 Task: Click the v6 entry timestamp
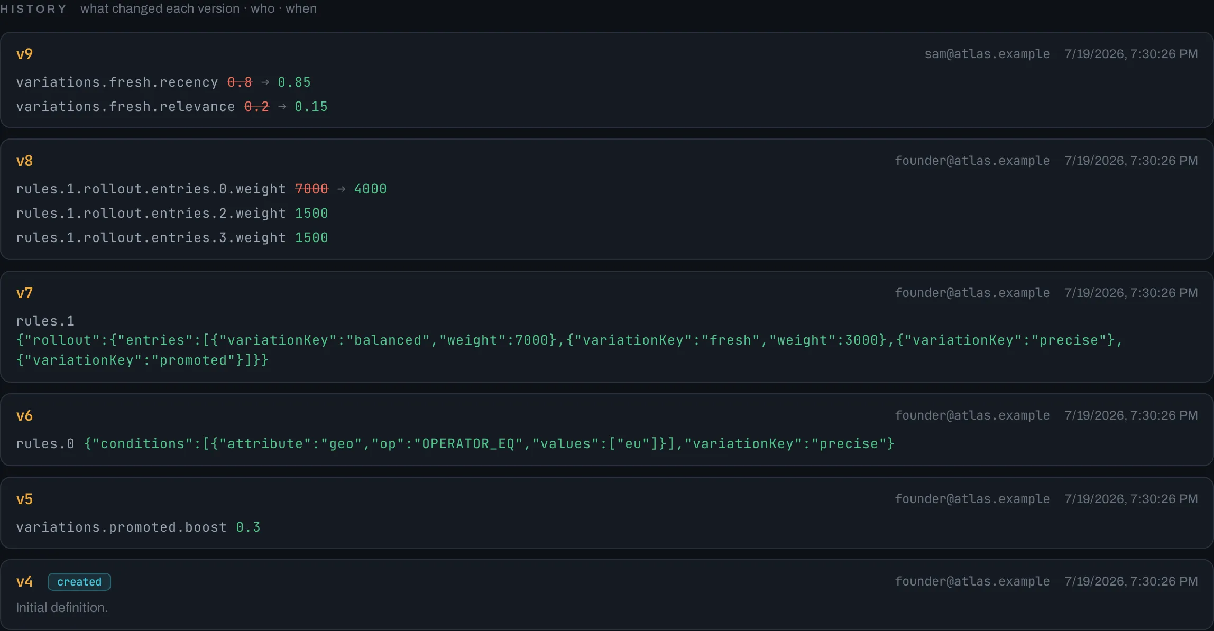[1131, 415]
